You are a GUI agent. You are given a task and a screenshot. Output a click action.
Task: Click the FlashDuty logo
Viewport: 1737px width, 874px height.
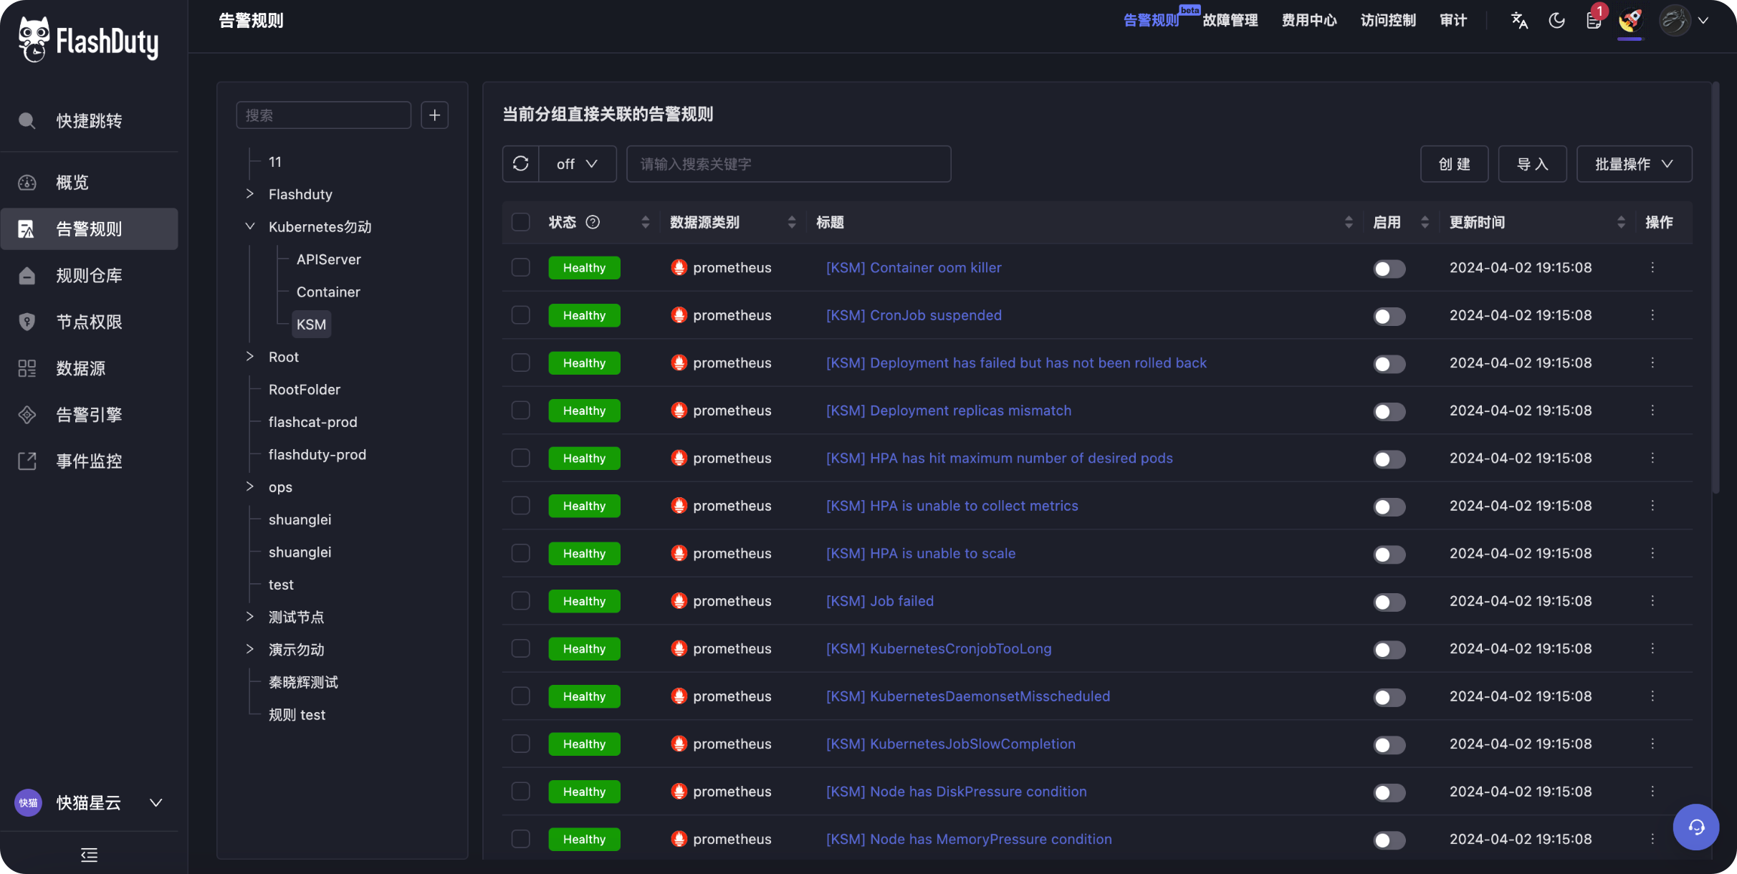click(88, 40)
